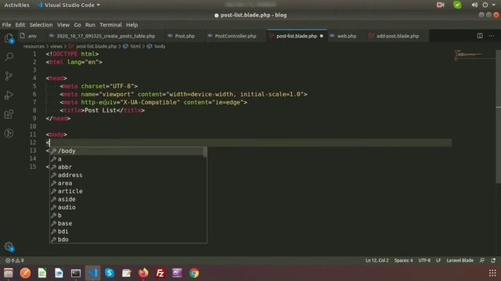
Task: Change end of line sequence LF
Action: point(438,260)
